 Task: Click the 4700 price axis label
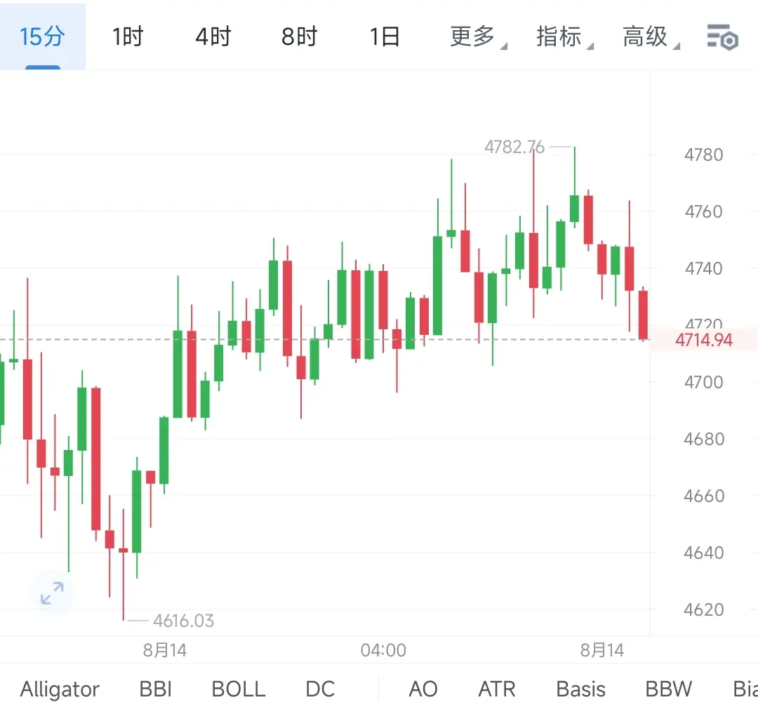point(704,382)
